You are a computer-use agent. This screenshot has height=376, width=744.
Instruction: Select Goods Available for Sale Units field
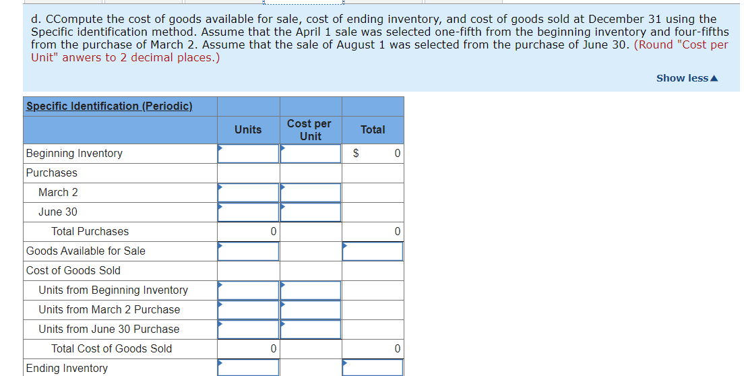[249, 251]
